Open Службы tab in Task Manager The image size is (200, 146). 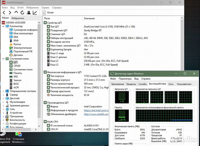click(142, 84)
